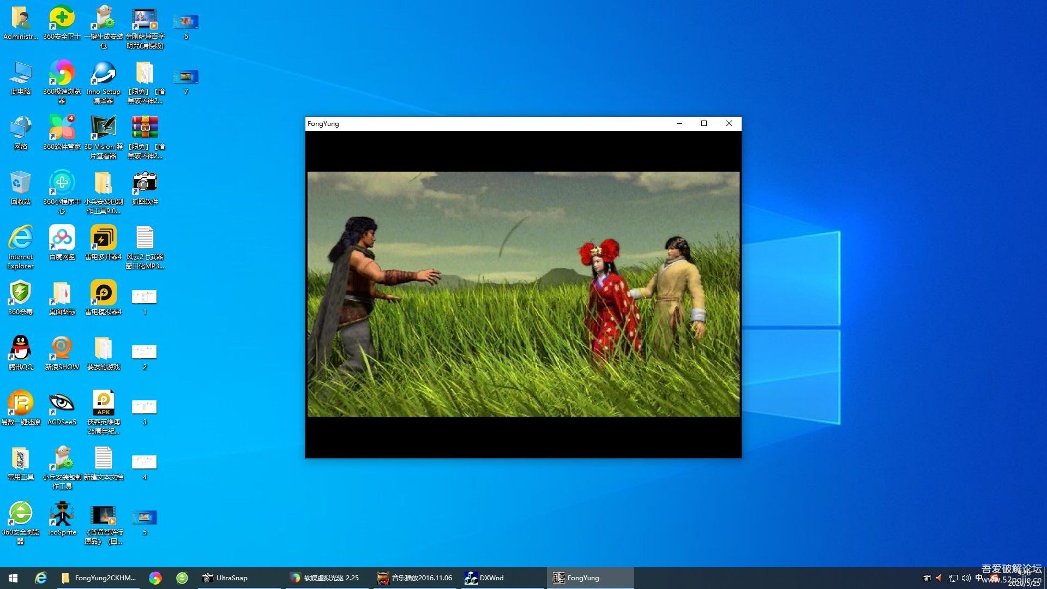The height and width of the screenshot is (589, 1047).
Task: Select the desktop image file named 7
Action: point(186,81)
